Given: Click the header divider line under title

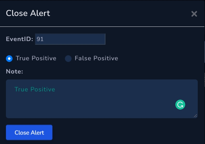Looking at the screenshot, I should (x=102, y=26).
